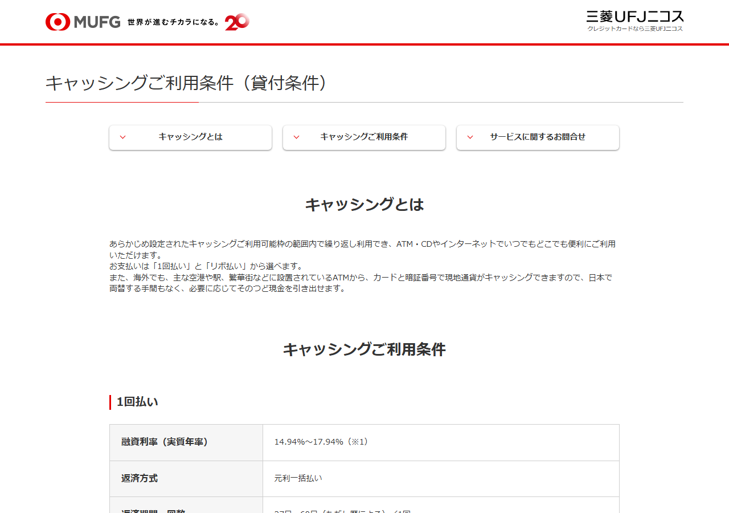Click the 20th anniversary emblem
This screenshot has width=729, height=513.
pos(237,22)
